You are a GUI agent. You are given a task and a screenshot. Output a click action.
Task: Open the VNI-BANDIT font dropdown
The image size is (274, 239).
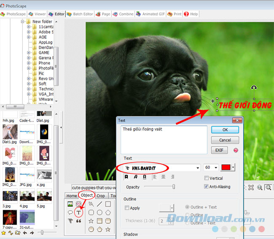point(198,168)
